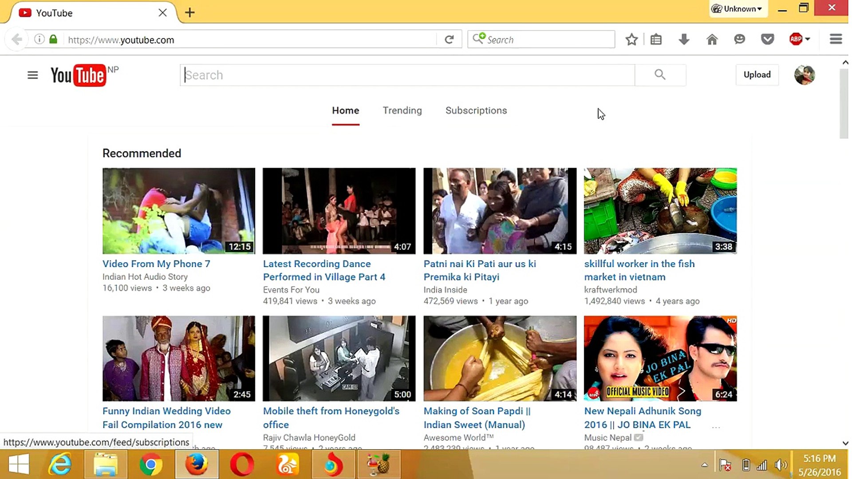Image resolution: width=852 pixels, height=479 pixels.
Task: Show bookmarks list icon in toolbar
Action: tap(656, 39)
